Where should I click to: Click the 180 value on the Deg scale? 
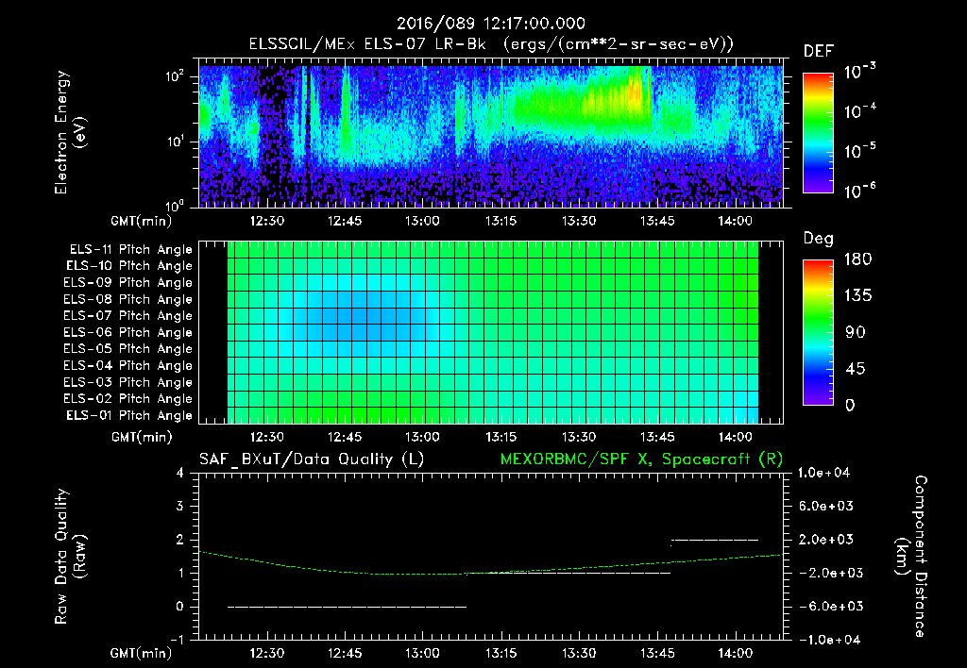857,259
